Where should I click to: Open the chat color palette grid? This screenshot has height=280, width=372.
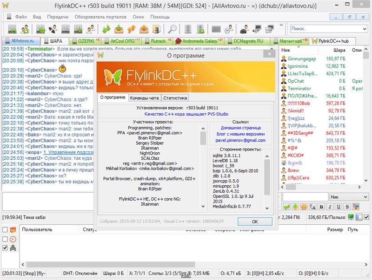point(356,207)
